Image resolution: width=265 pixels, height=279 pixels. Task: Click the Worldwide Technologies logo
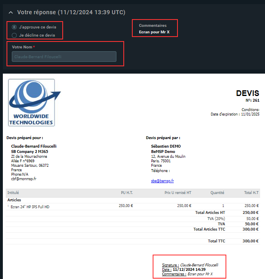(x=34, y=102)
